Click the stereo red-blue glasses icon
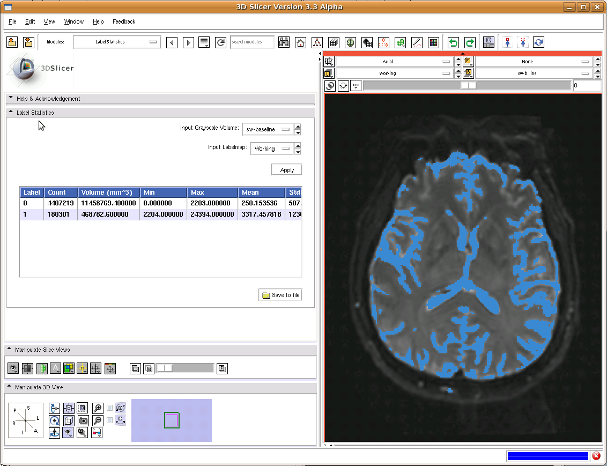This screenshot has width=607, height=466. 97,432
